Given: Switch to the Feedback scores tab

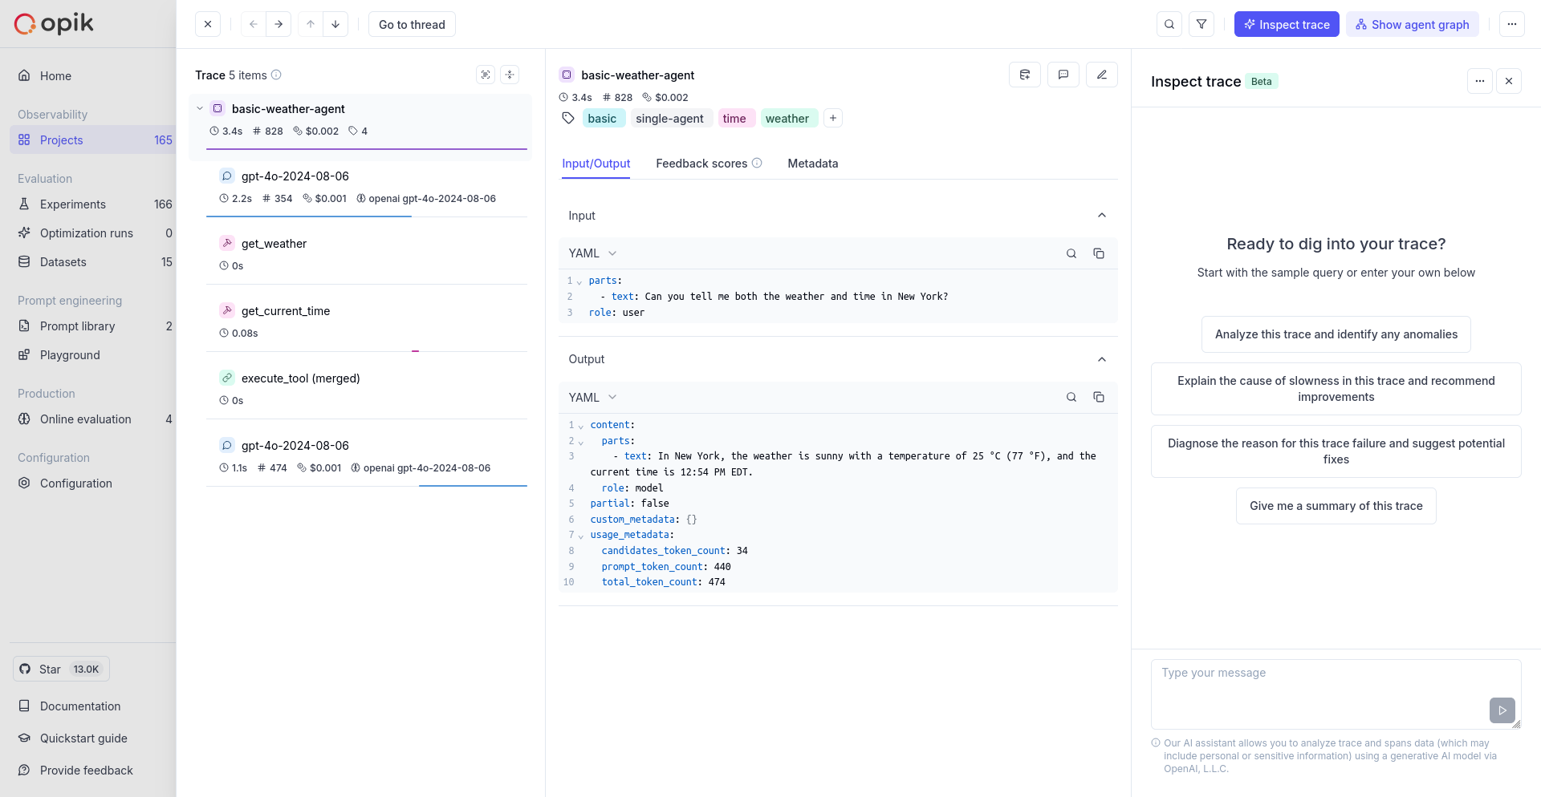Looking at the screenshot, I should click(x=701, y=164).
